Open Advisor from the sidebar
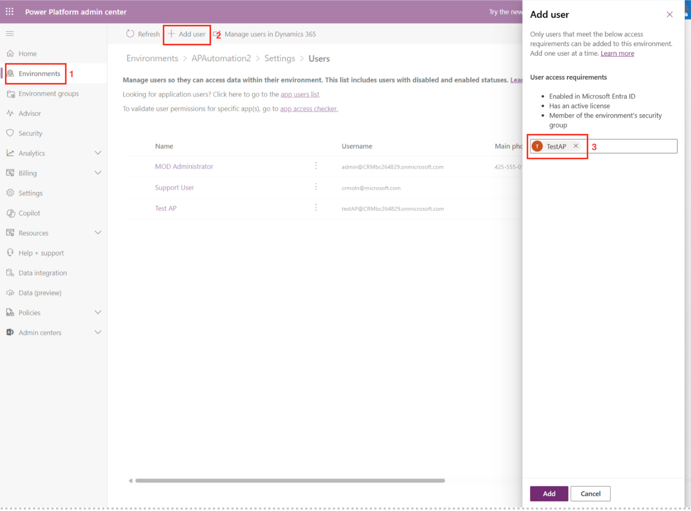This screenshot has height=511, width=691. (30, 113)
